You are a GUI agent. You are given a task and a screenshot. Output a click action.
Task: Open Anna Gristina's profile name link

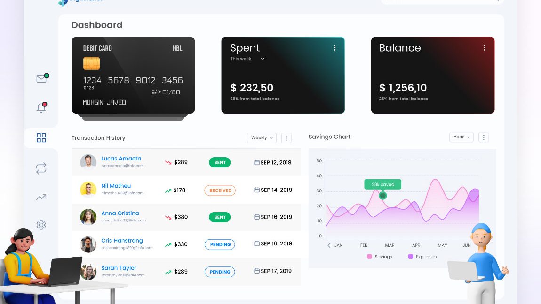[x=120, y=213]
